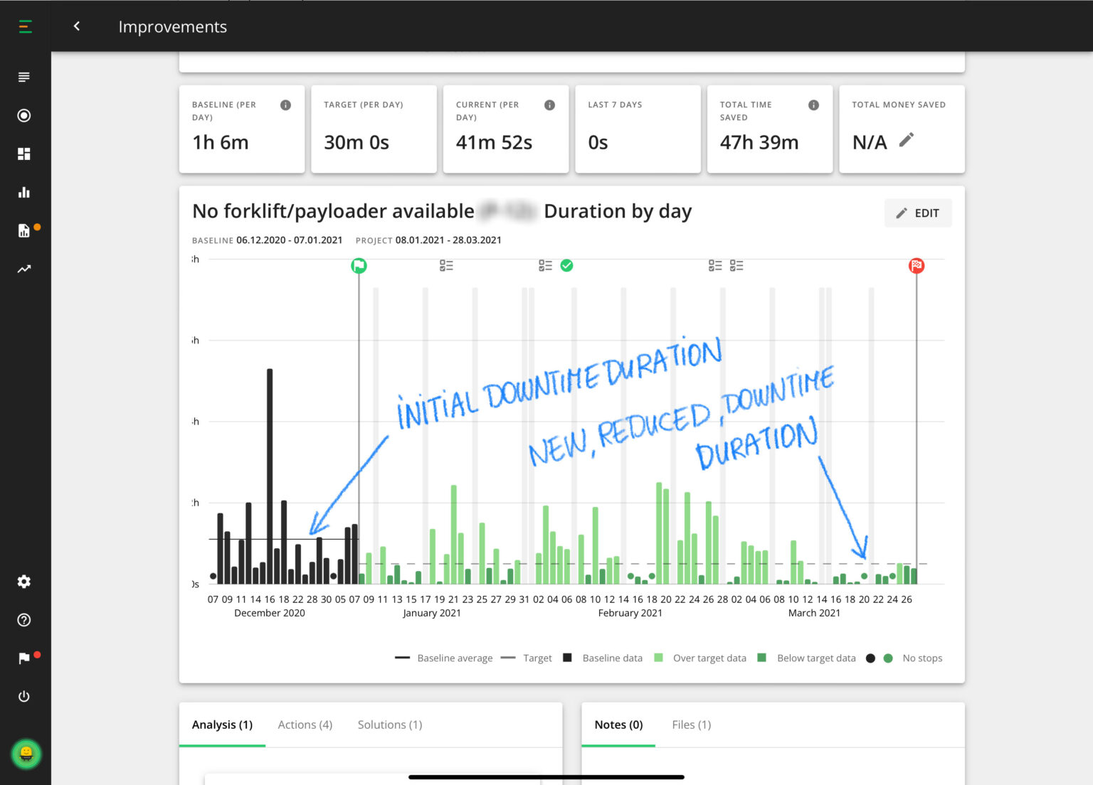This screenshot has width=1093, height=785.
Task: Toggle the Over target data legend item
Action: coord(708,658)
